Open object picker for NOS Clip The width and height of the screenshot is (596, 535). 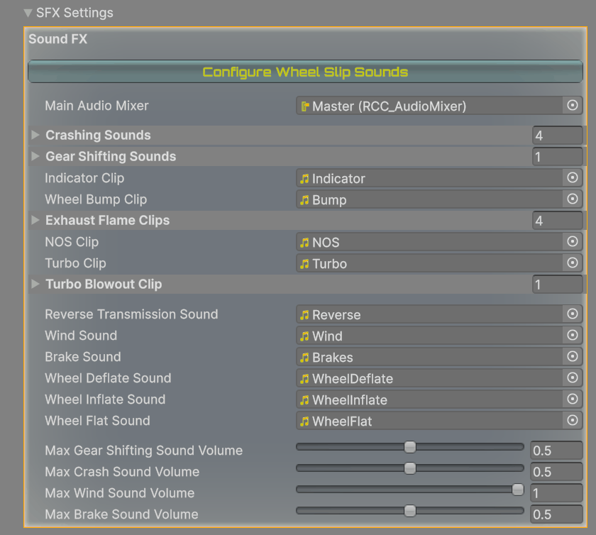pos(573,241)
